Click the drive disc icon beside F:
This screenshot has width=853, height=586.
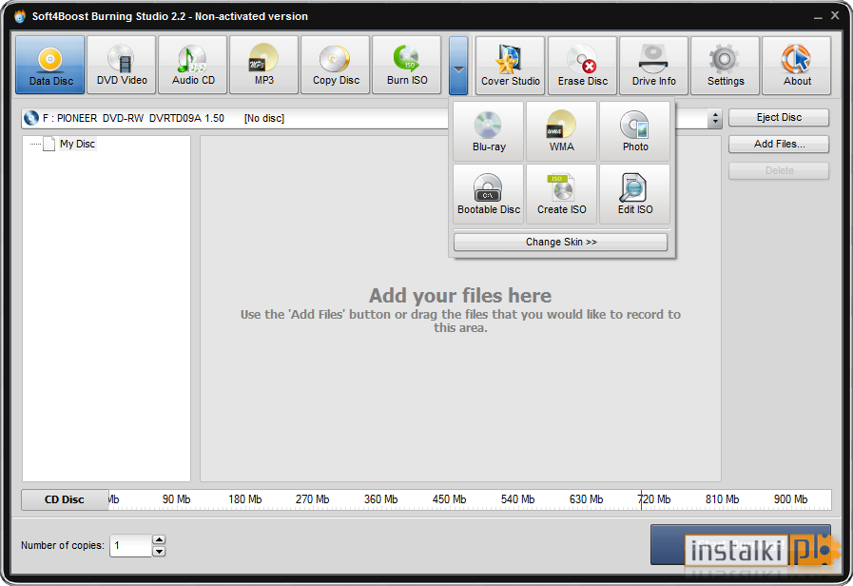31,118
